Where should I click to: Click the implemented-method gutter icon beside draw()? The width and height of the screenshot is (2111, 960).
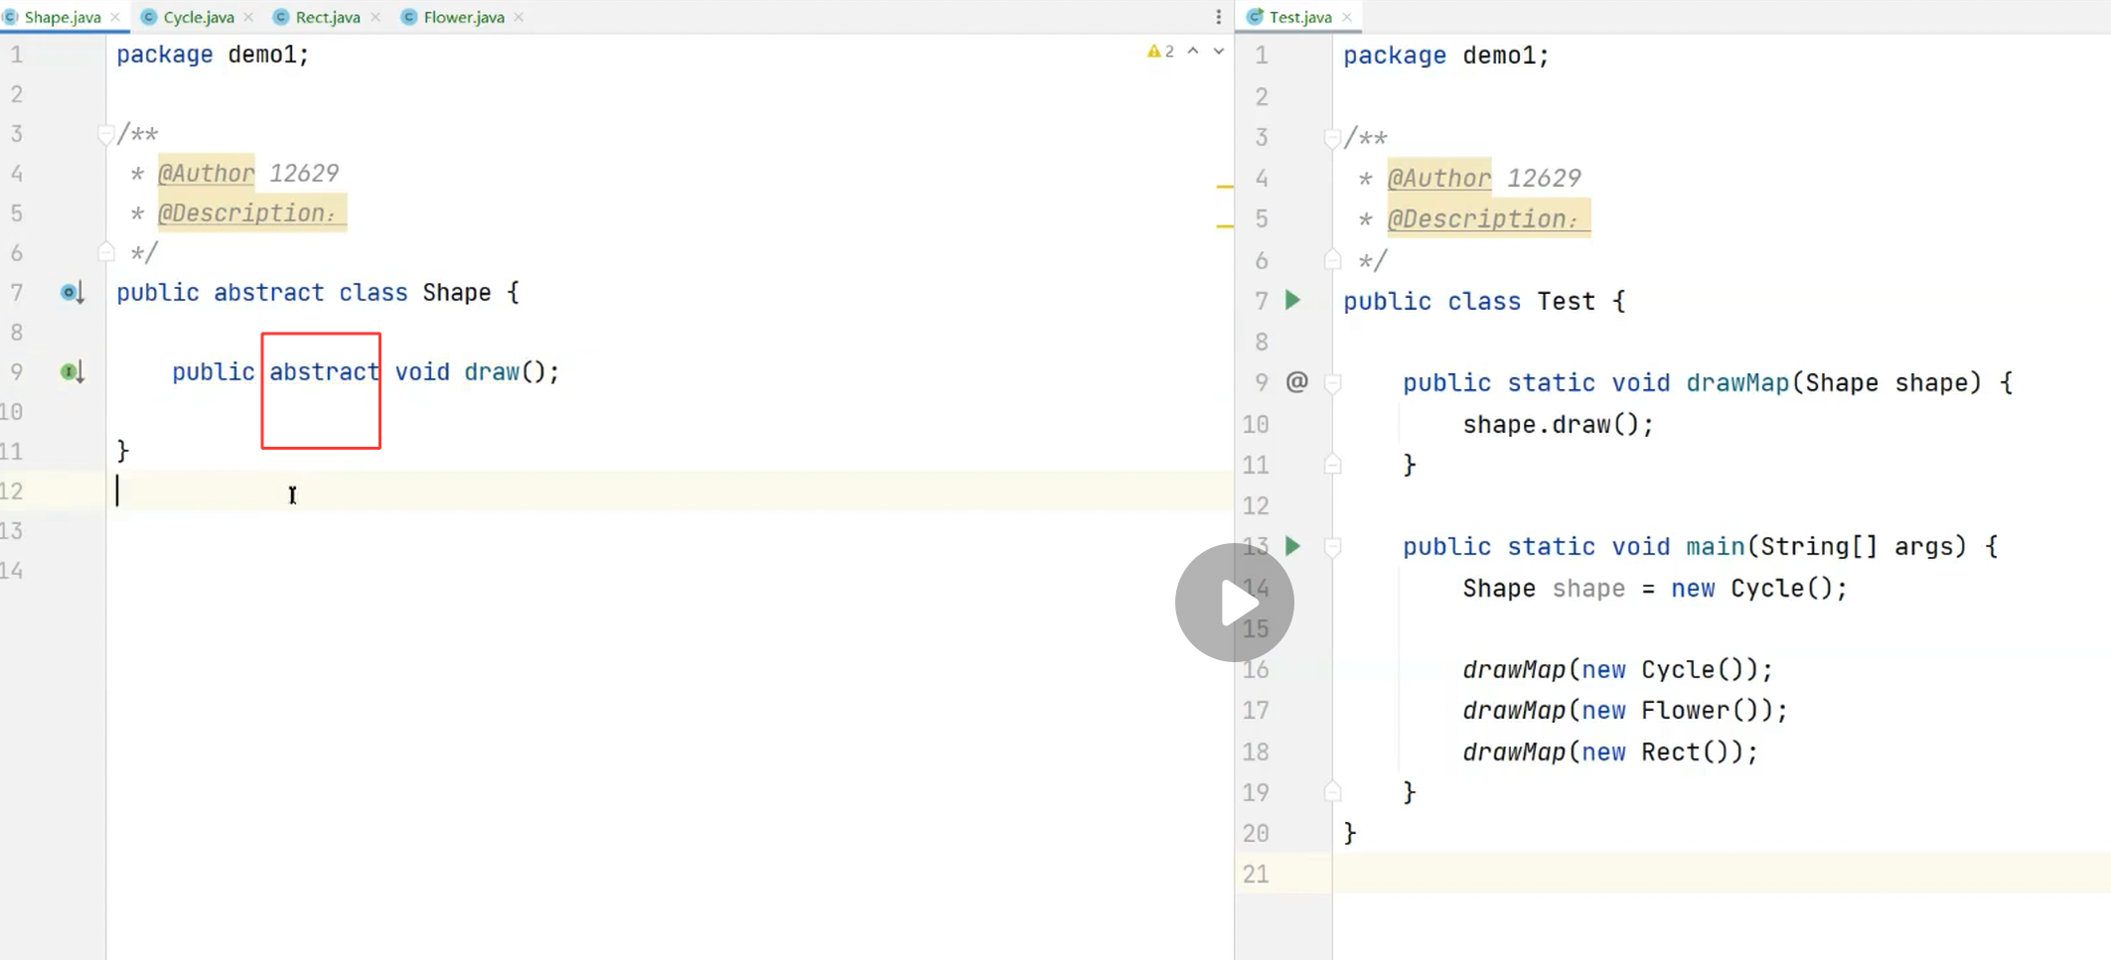[72, 372]
